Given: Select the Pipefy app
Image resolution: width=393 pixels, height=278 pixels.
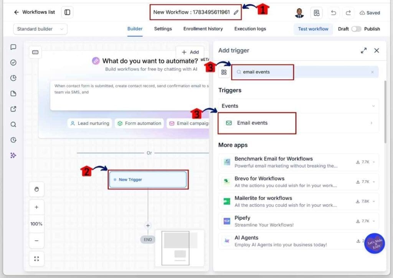Looking at the screenshot, I should coord(298,221).
